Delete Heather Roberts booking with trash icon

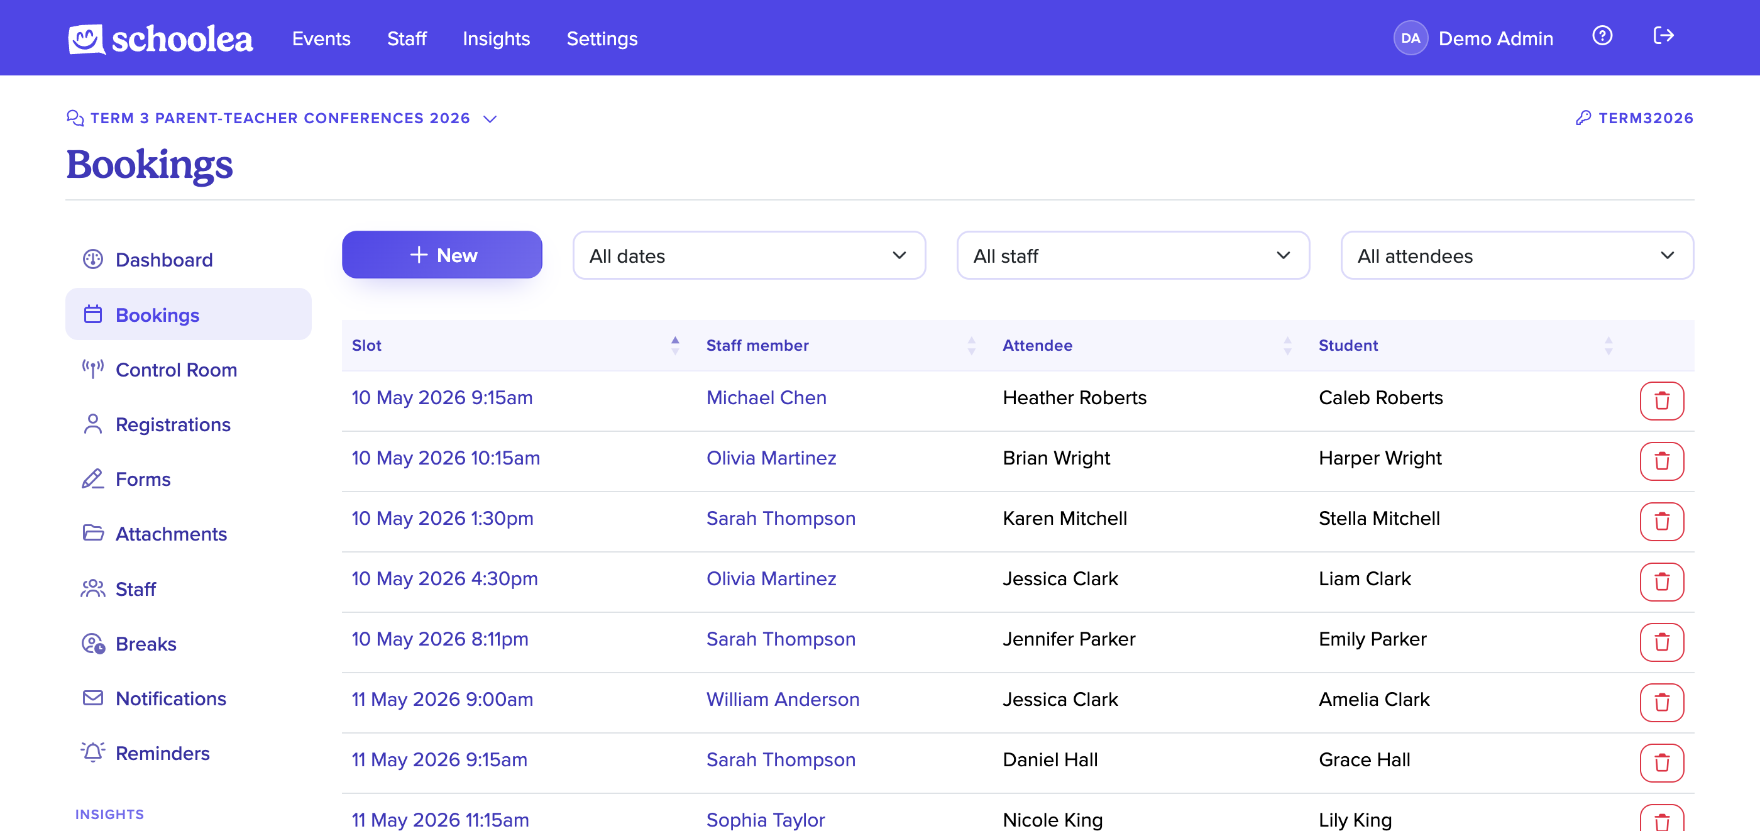(x=1661, y=400)
